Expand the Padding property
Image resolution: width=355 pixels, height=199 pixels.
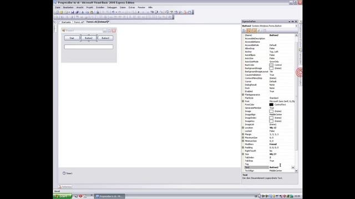(243, 148)
